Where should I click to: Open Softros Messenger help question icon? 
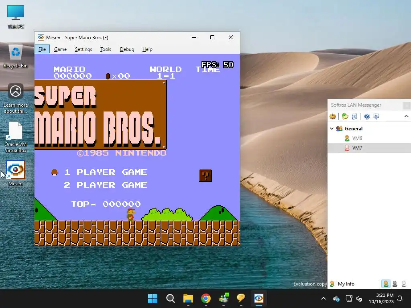(x=367, y=116)
